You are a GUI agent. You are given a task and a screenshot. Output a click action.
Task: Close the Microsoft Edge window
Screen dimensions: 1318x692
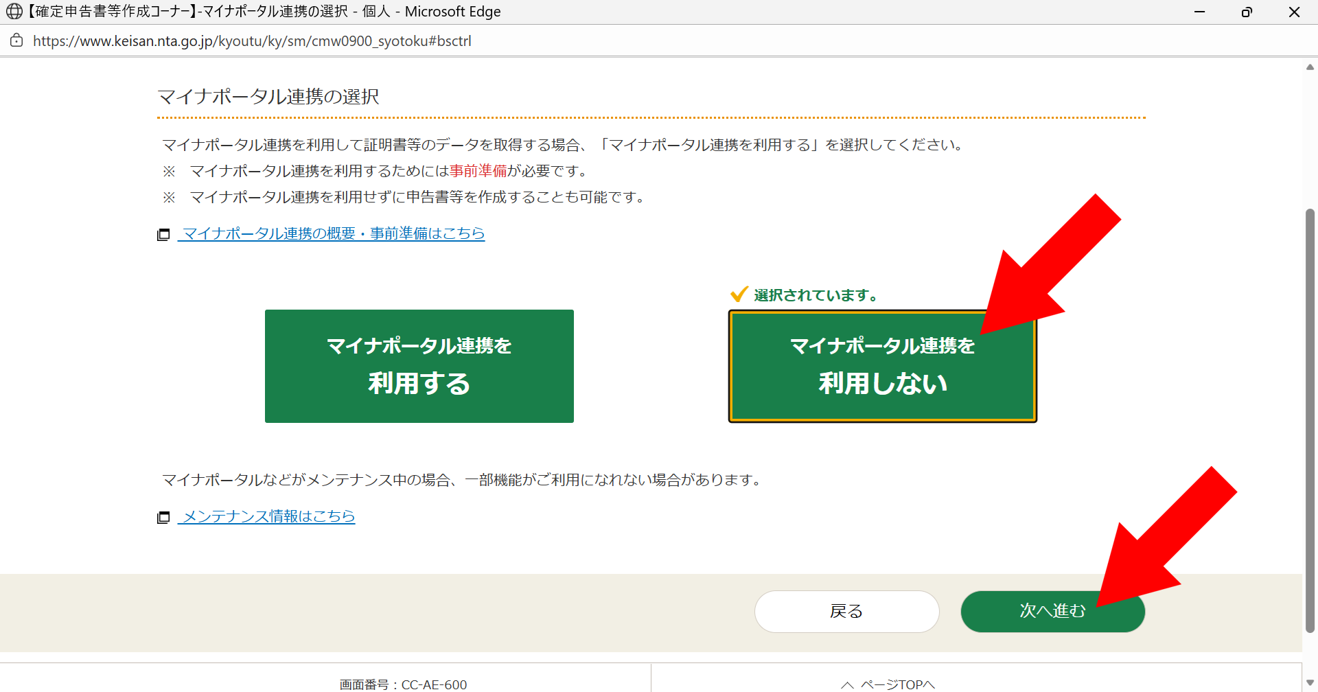coord(1294,12)
